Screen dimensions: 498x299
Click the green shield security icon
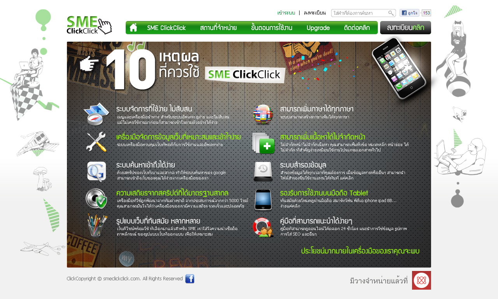[96, 199]
